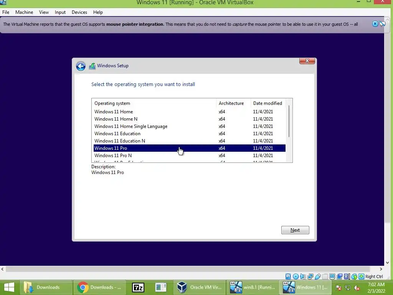This screenshot has height=295, width=393.
Task: Select the highlighted Windows 11 Pro row
Action: [x=190, y=148]
